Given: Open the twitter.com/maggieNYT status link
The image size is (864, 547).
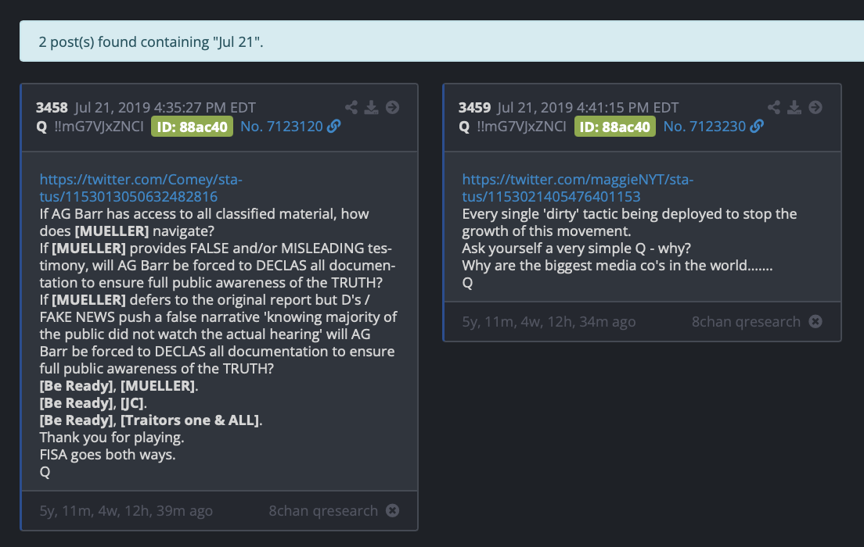Looking at the screenshot, I should 578,188.
